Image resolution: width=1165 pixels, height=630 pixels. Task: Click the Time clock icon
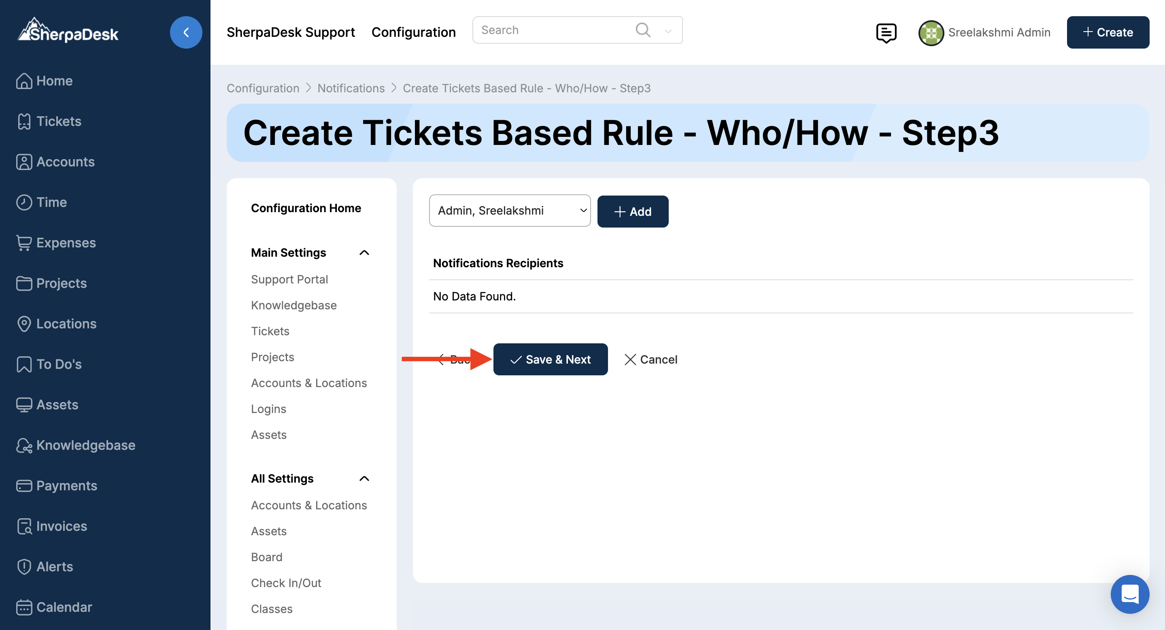point(24,202)
